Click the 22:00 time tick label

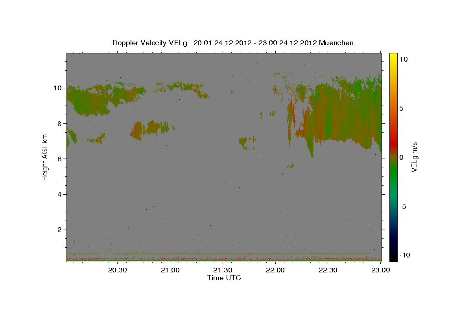[275, 270]
